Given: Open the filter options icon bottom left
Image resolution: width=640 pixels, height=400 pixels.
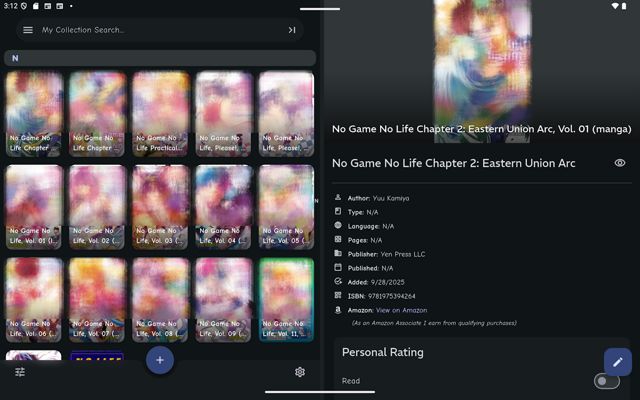Looking at the screenshot, I should tap(20, 372).
